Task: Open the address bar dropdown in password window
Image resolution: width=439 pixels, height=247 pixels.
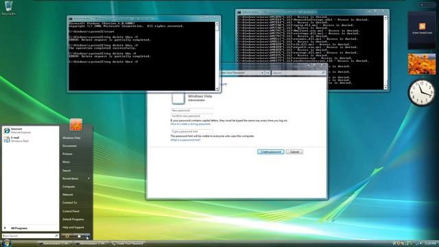Action: click(x=262, y=73)
